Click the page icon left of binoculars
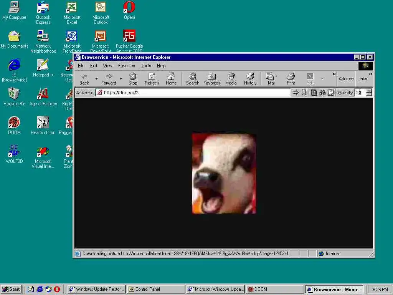The width and height of the screenshot is (393, 295). coord(314,93)
